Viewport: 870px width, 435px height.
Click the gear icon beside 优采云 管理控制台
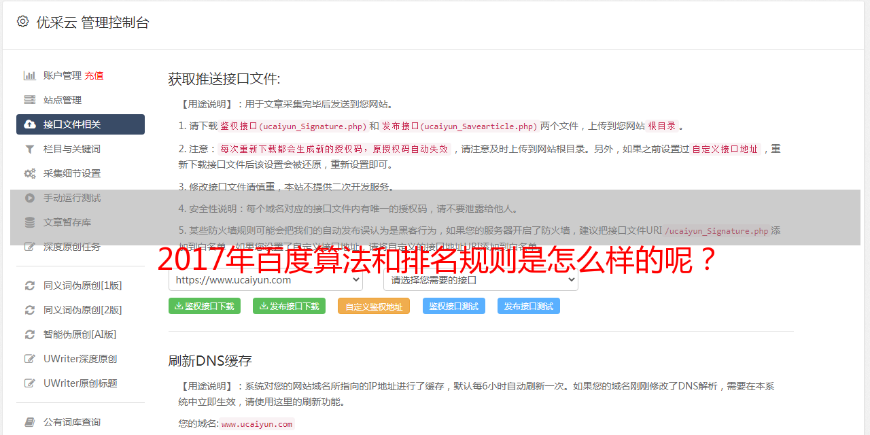pyautogui.click(x=22, y=22)
